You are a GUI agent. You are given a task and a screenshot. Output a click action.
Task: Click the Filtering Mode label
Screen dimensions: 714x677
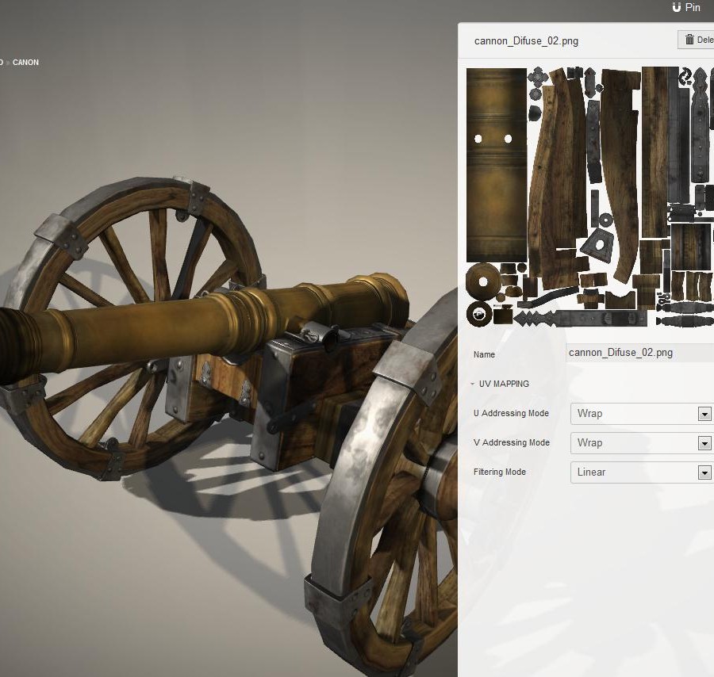[500, 472]
